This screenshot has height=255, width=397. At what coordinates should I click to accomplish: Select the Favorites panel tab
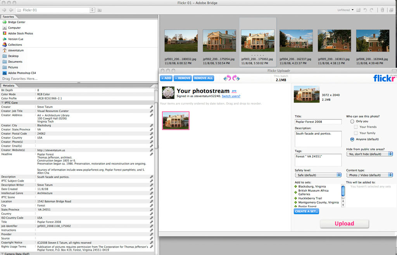tap(9, 17)
